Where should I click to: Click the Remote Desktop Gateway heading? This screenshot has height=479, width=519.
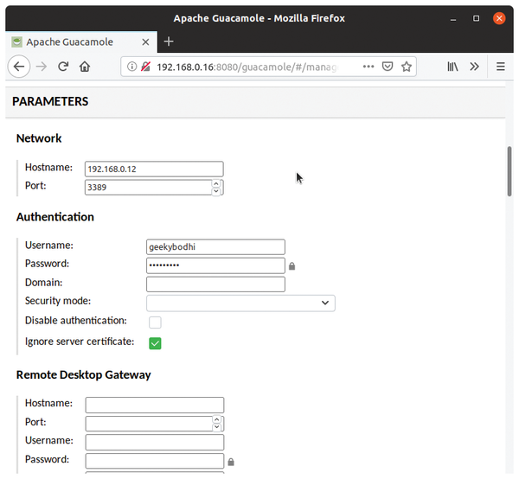[x=83, y=374]
